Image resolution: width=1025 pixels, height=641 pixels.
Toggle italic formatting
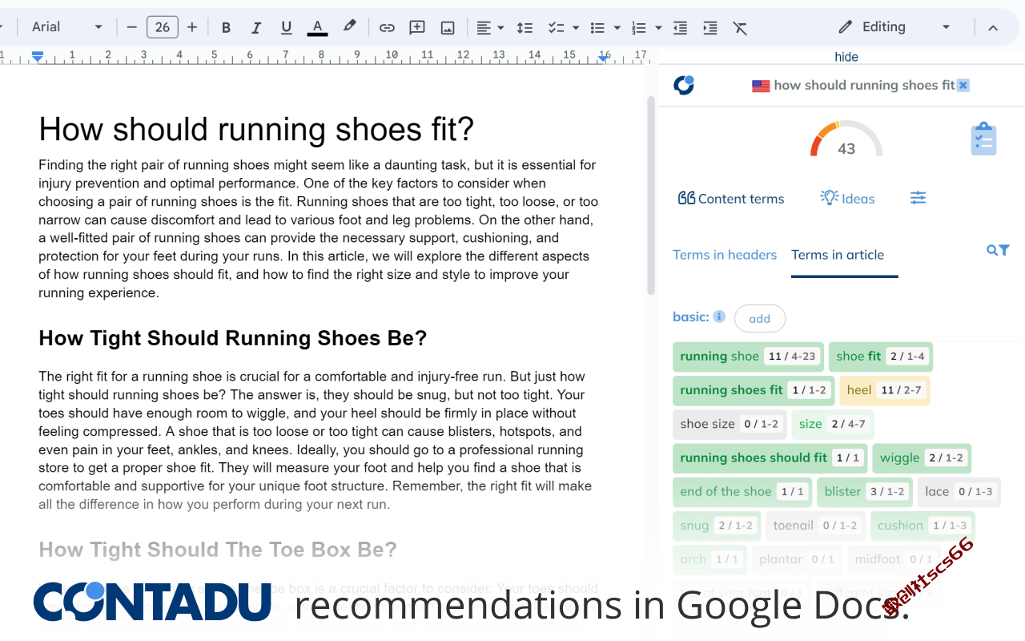[256, 28]
